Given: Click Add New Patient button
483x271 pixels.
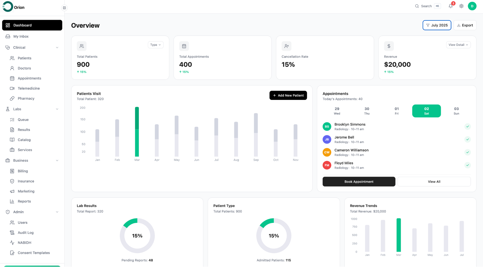Looking at the screenshot, I should click(288, 95).
